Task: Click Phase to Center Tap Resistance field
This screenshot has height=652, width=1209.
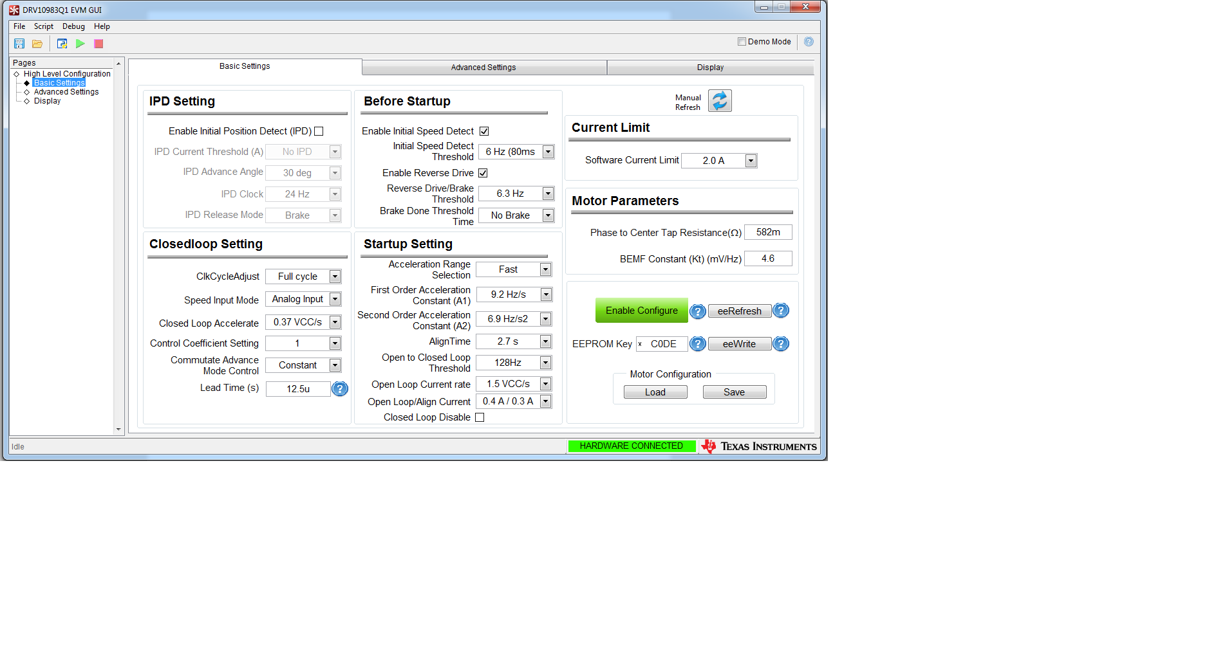Action: [x=768, y=232]
